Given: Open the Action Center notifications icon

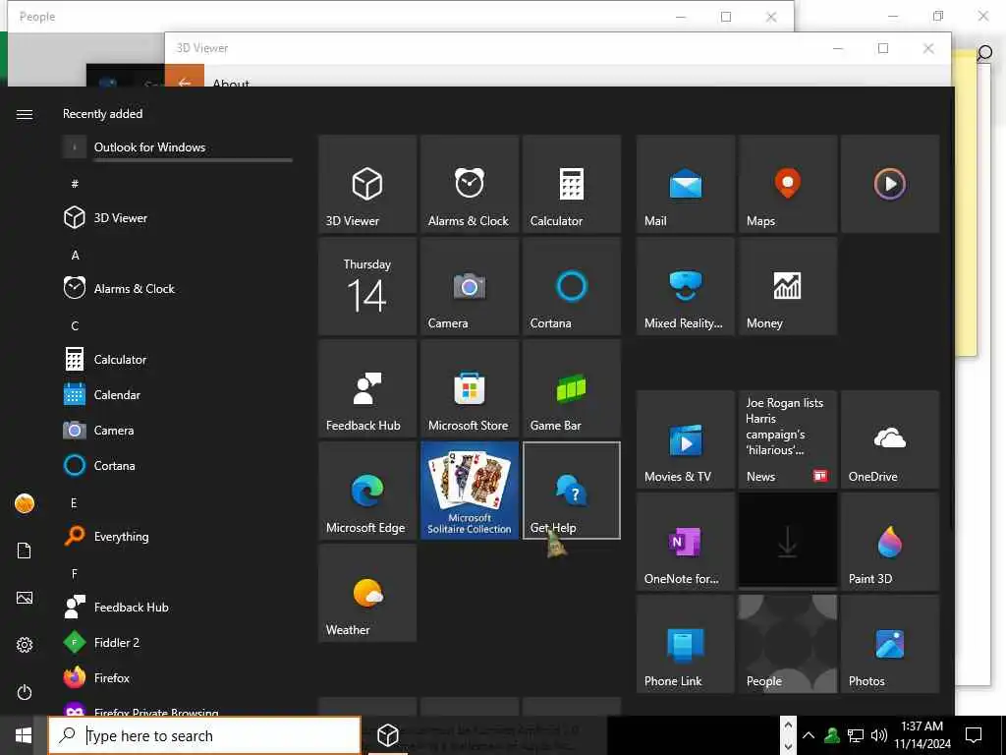Looking at the screenshot, I should (x=974, y=735).
